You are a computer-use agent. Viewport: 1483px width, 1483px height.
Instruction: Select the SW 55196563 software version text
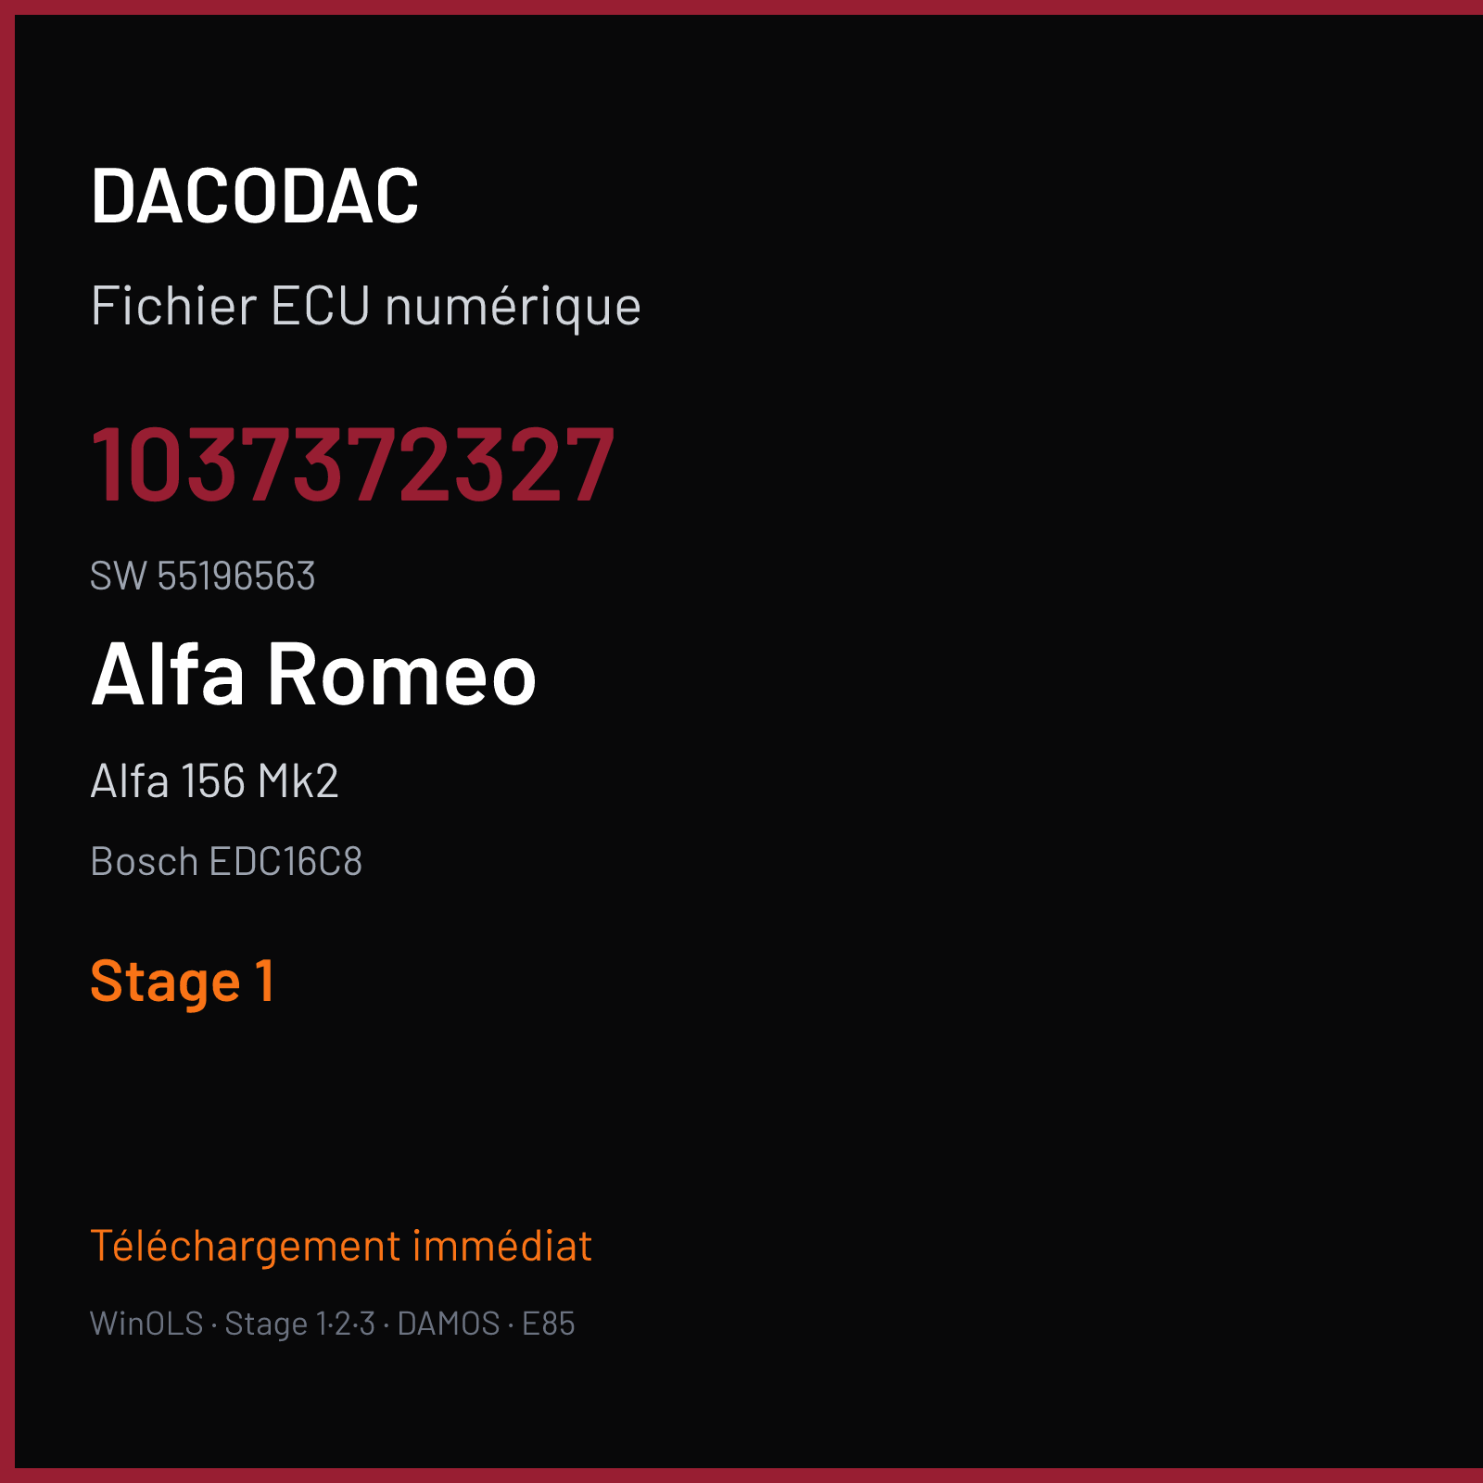pos(203,576)
